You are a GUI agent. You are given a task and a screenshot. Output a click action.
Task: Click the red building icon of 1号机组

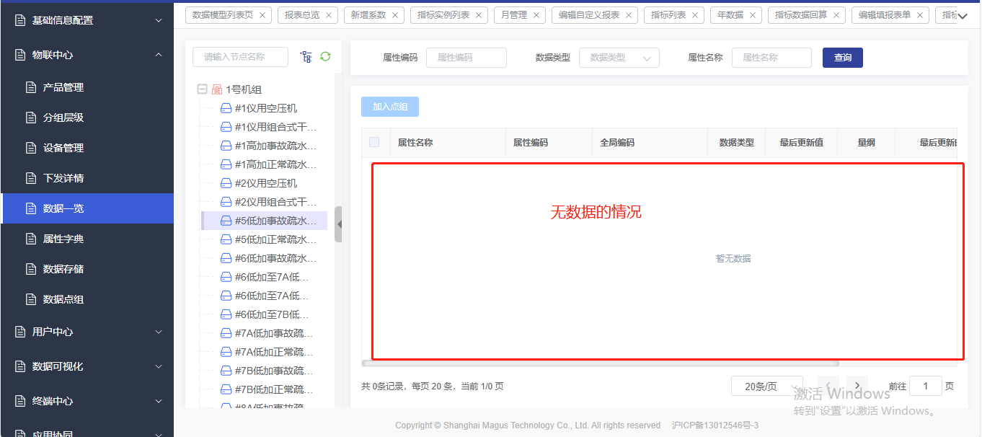click(216, 89)
